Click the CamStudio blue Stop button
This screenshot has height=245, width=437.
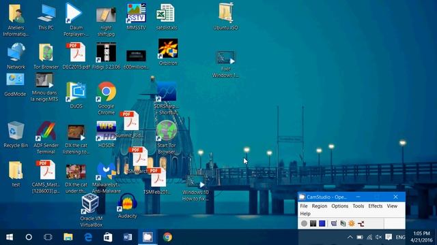pos(322,223)
